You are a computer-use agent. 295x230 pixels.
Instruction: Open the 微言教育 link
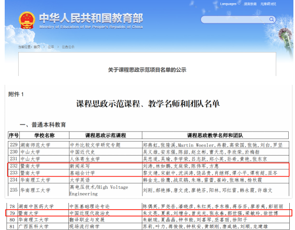pyautogui.click(x=250, y=4)
